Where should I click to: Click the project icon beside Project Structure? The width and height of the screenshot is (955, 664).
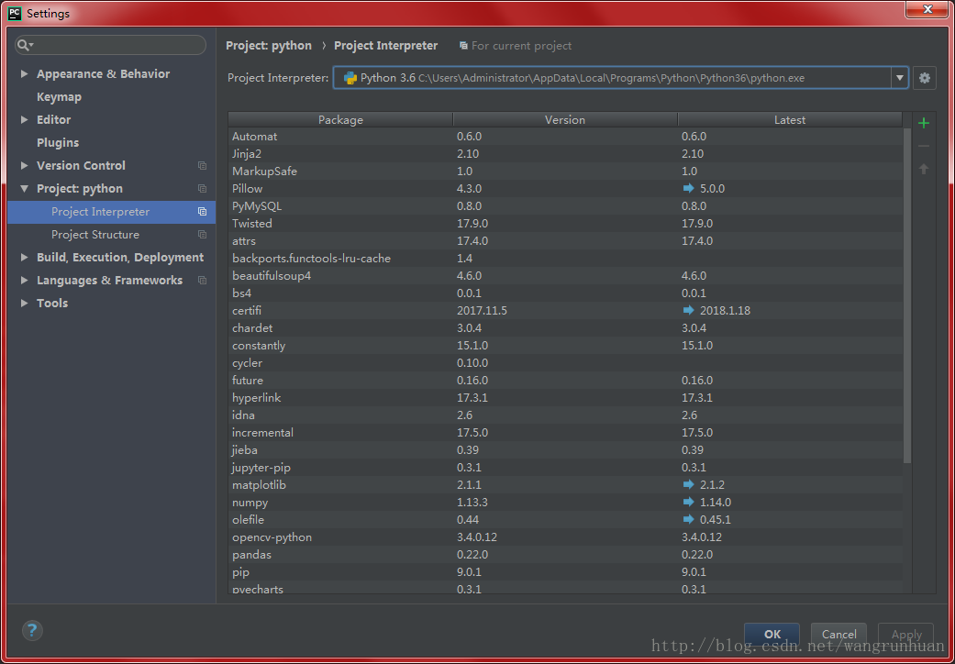[202, 234]
